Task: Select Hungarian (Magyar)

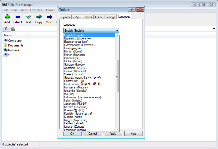Action: (x=89, y=87)
